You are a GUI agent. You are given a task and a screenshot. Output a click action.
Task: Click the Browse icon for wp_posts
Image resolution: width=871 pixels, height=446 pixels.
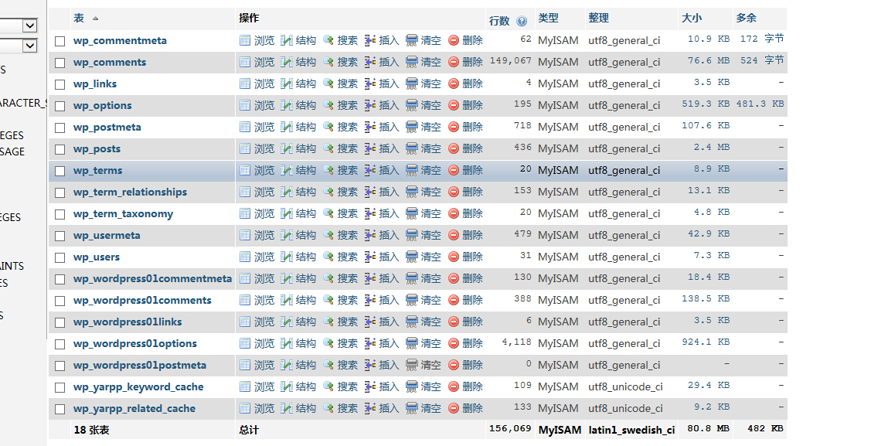tap(245, 148)
